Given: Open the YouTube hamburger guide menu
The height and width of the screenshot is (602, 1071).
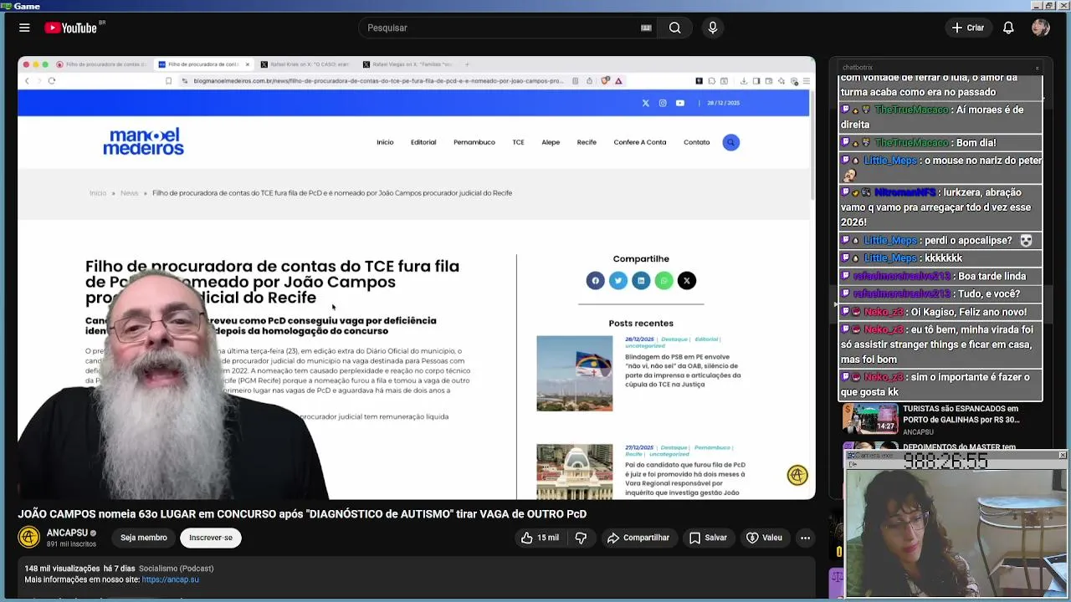Looking at the screenshot, I should [x=24, y=28].
